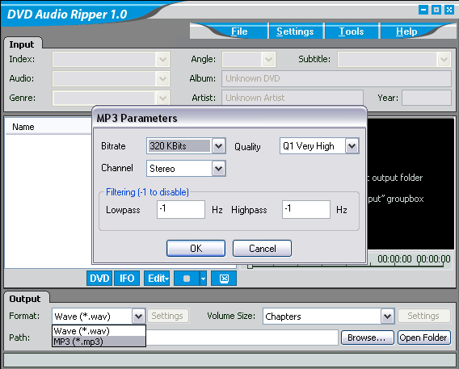Click the playback position slider handle
The width and height of the screenshot is (459, 369).
250,266
